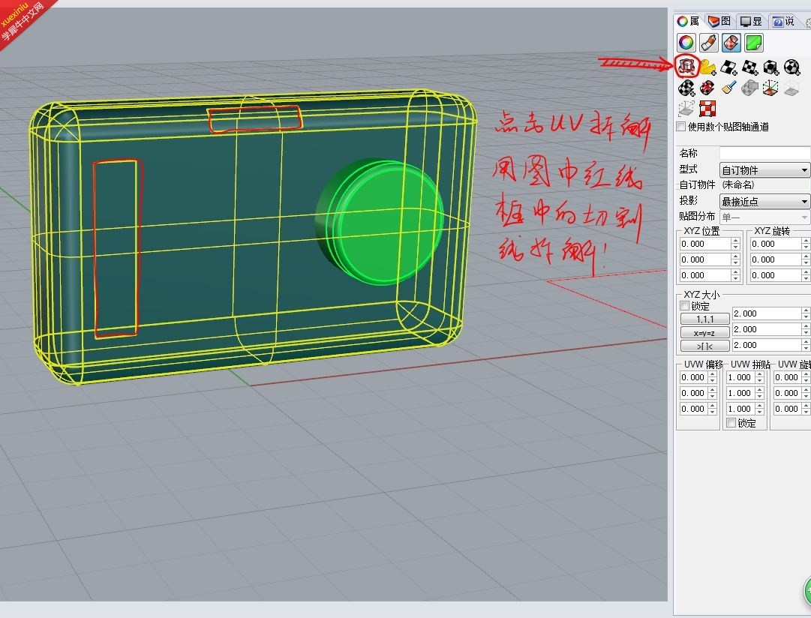
Task: Click the Z value field in XYZ 旋转
Action: (x=776, y=275)
